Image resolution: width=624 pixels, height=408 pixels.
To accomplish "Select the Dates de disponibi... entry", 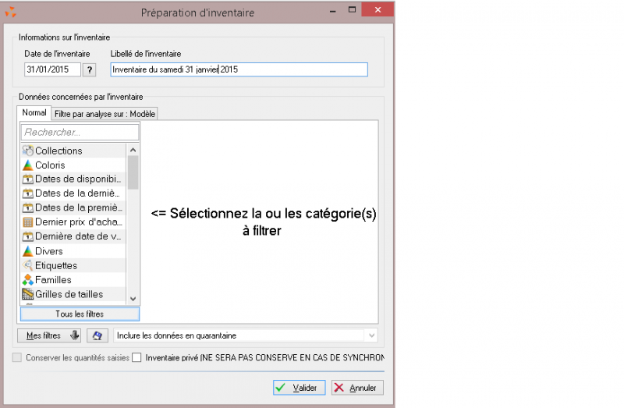I will 73,179.
